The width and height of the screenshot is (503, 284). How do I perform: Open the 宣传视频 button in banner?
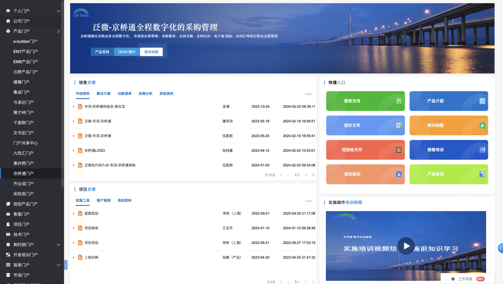click(151, 52)
